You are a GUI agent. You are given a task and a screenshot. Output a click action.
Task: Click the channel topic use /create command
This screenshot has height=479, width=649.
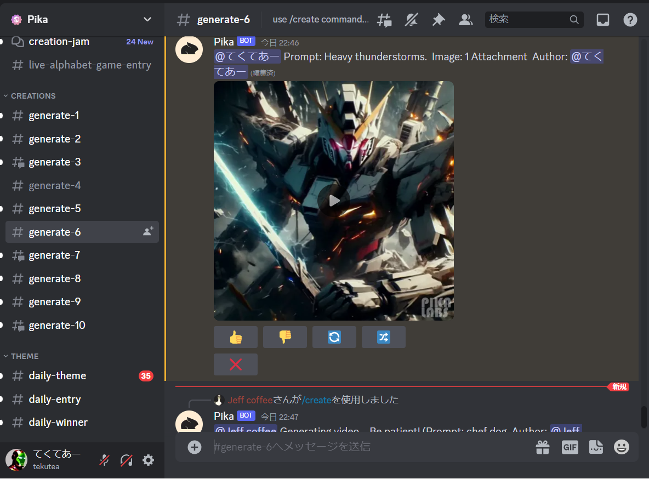point(320,20)
